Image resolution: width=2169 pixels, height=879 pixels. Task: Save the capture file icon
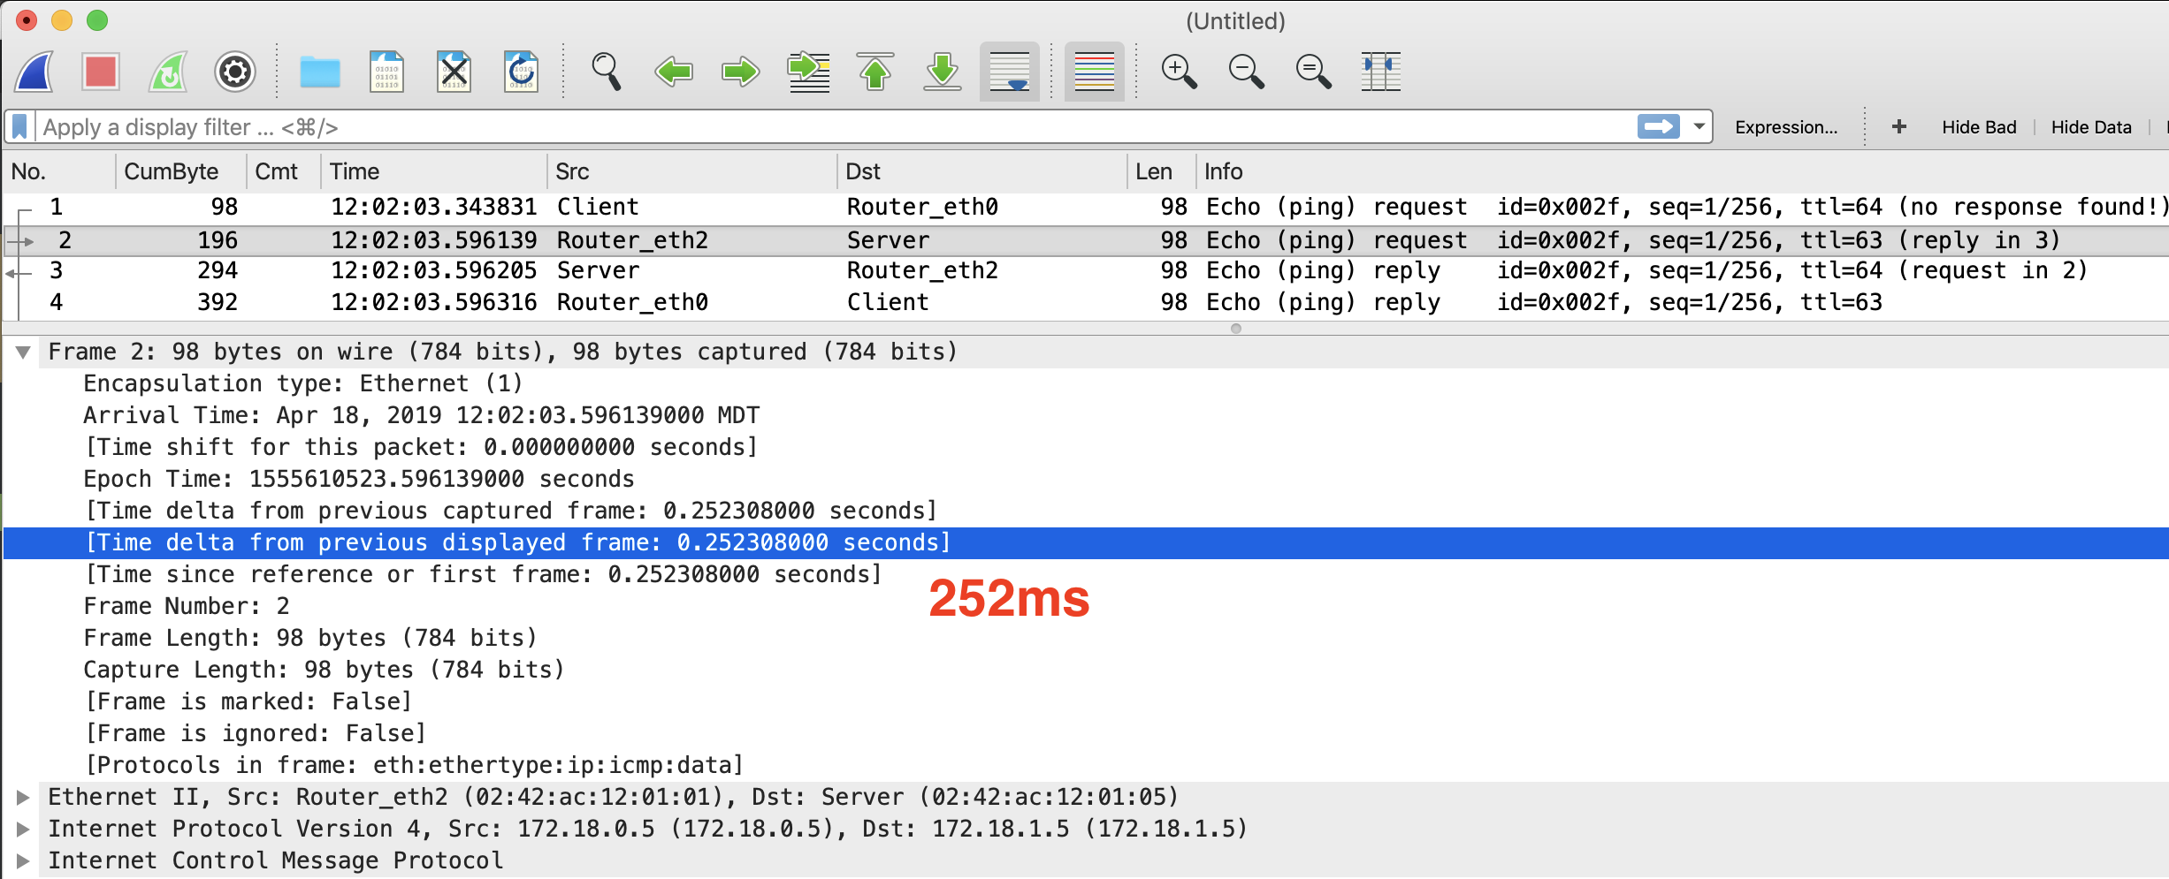[387, 72]
